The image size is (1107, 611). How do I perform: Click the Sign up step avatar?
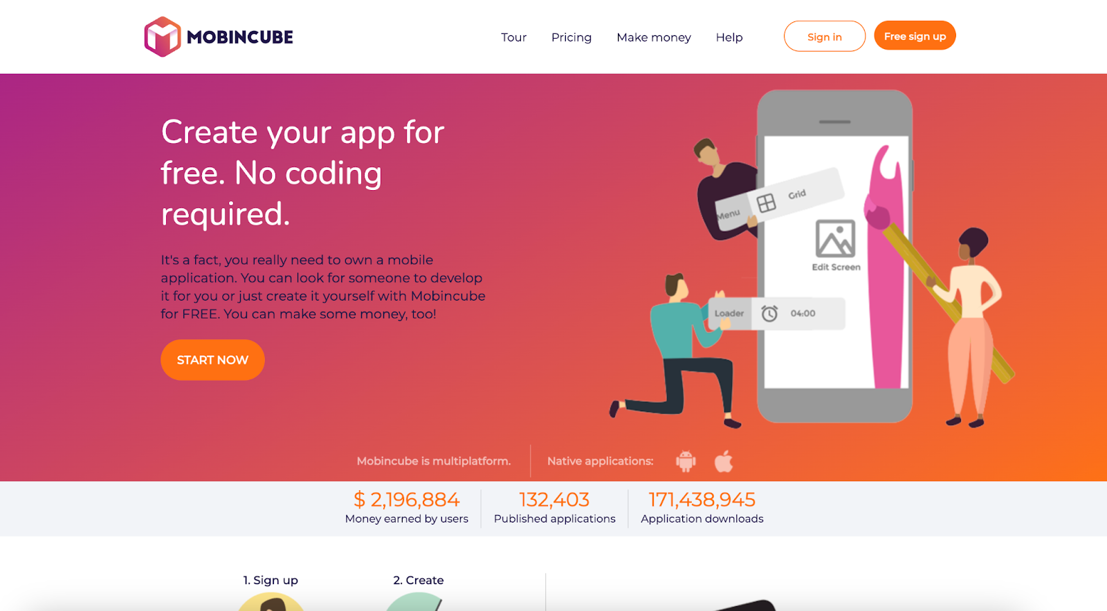(271, 601)
